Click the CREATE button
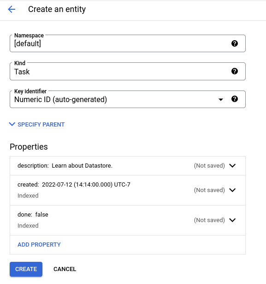Screen dimensions: 266x284 tap(26, 269)
